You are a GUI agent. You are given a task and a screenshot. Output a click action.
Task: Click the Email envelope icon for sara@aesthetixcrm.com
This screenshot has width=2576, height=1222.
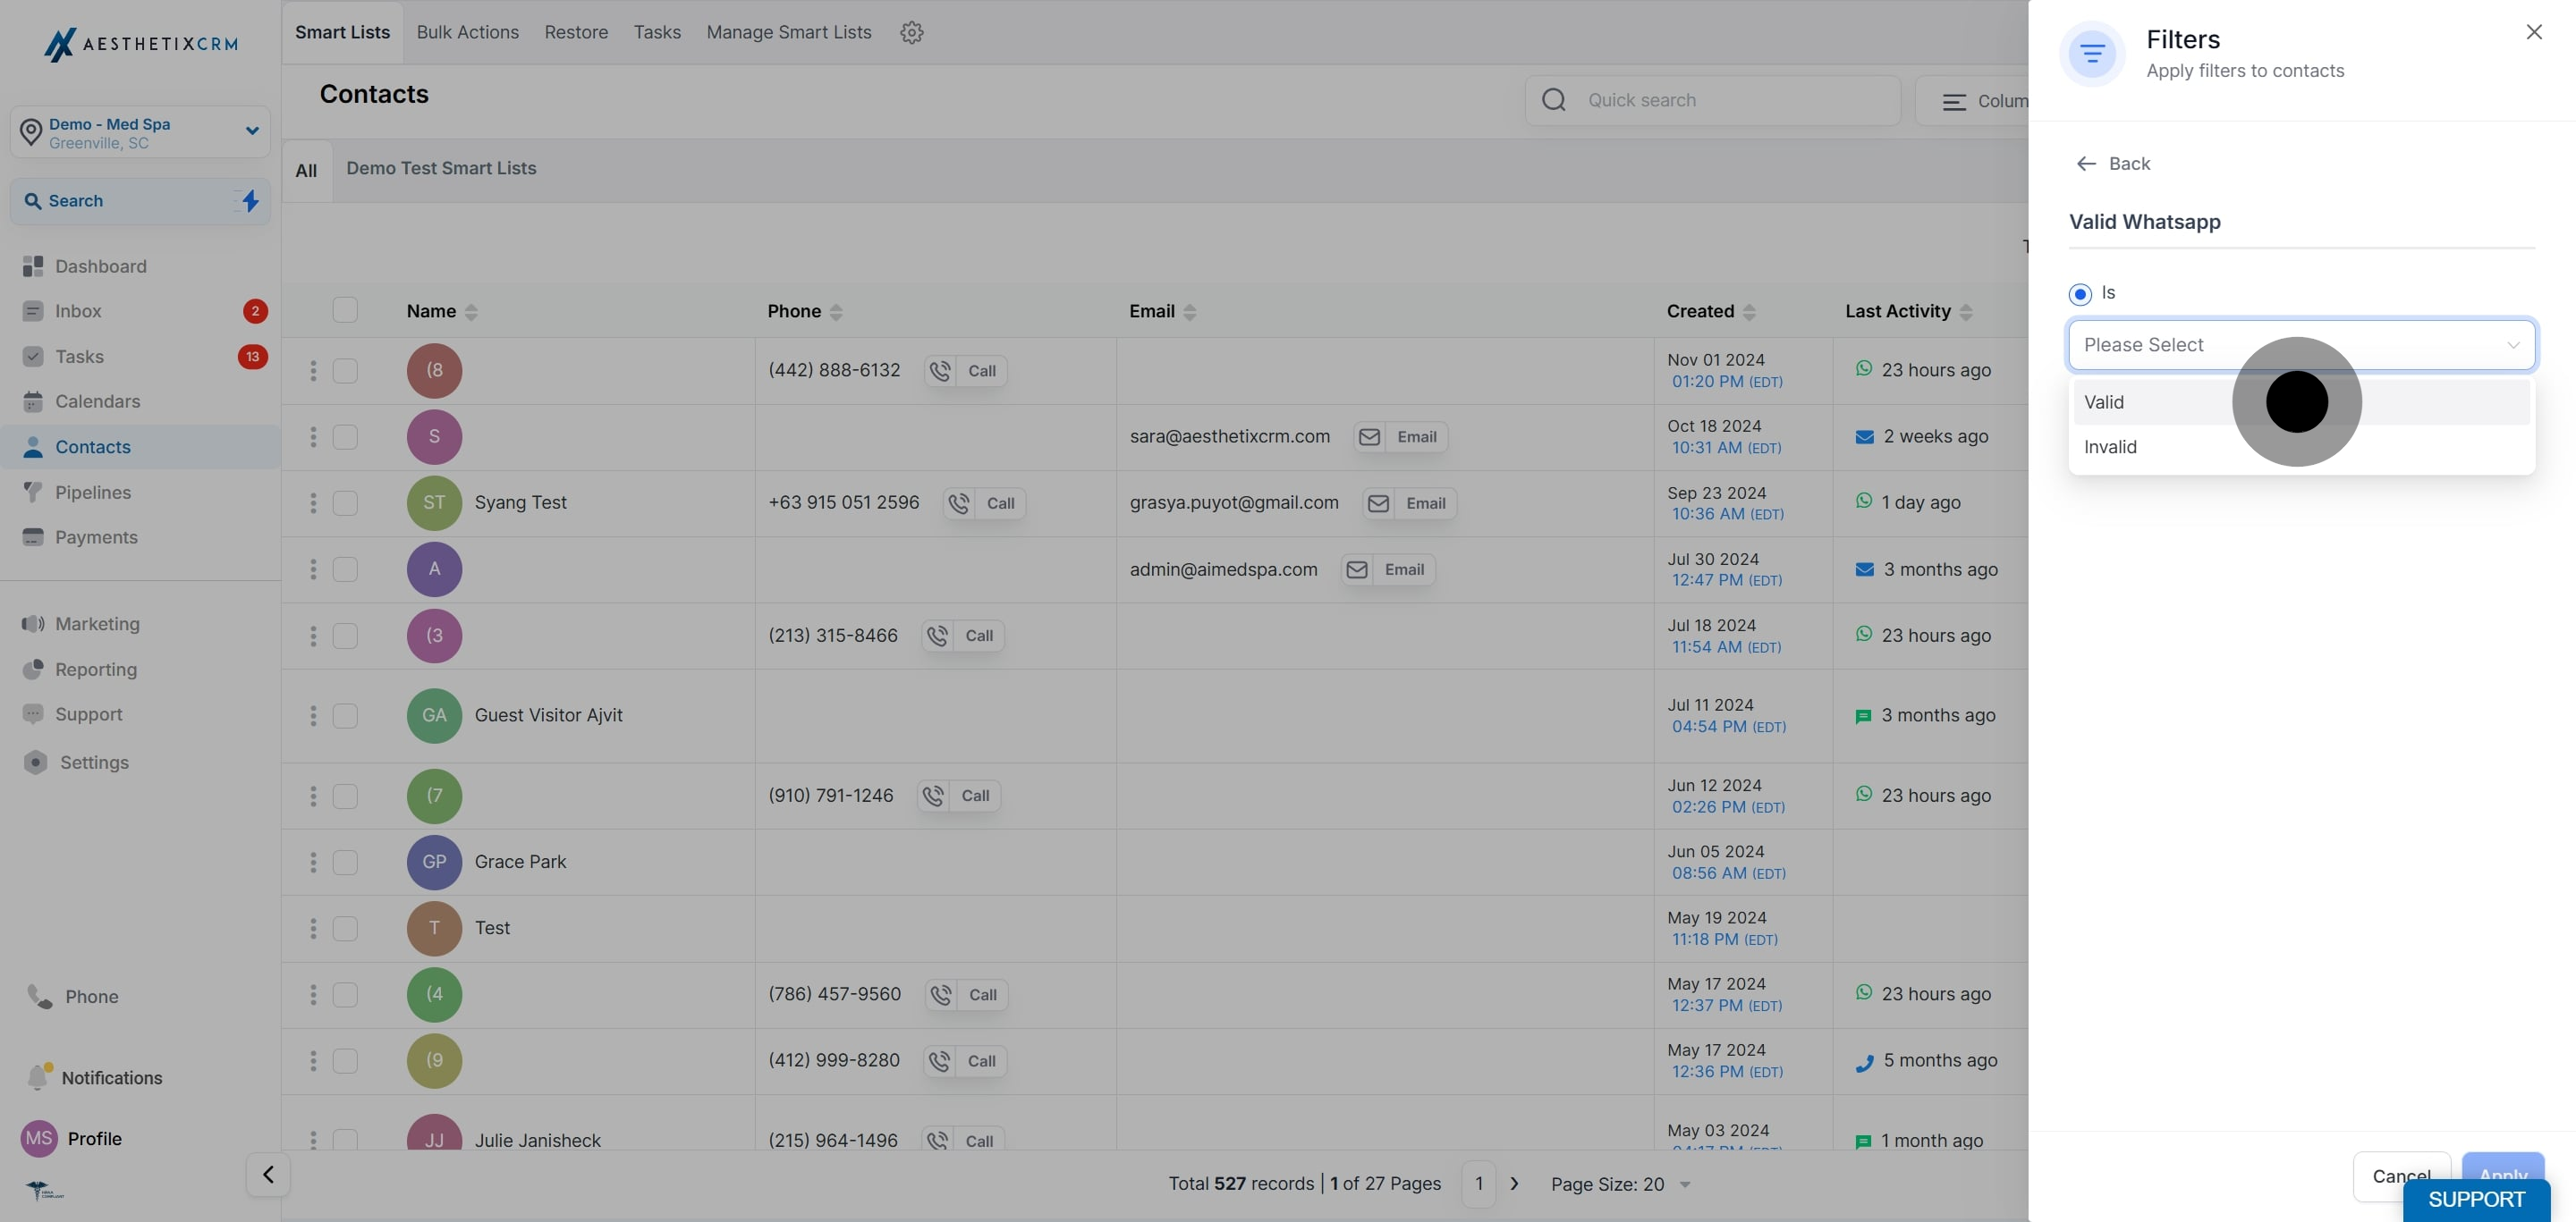click(1369, 438)
